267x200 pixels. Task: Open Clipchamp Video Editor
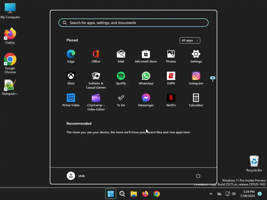click(x=96, y=102)
